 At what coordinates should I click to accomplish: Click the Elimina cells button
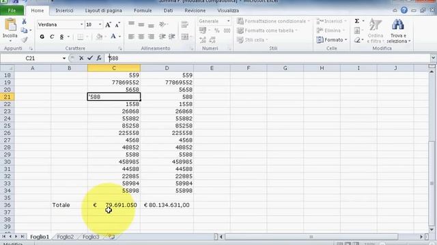(331, 30)
